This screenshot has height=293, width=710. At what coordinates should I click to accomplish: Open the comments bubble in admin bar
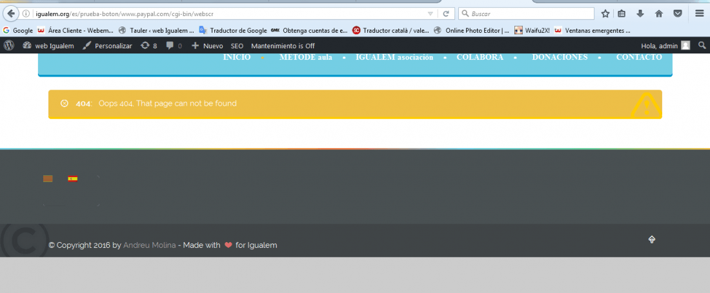[x=174, y=46]
